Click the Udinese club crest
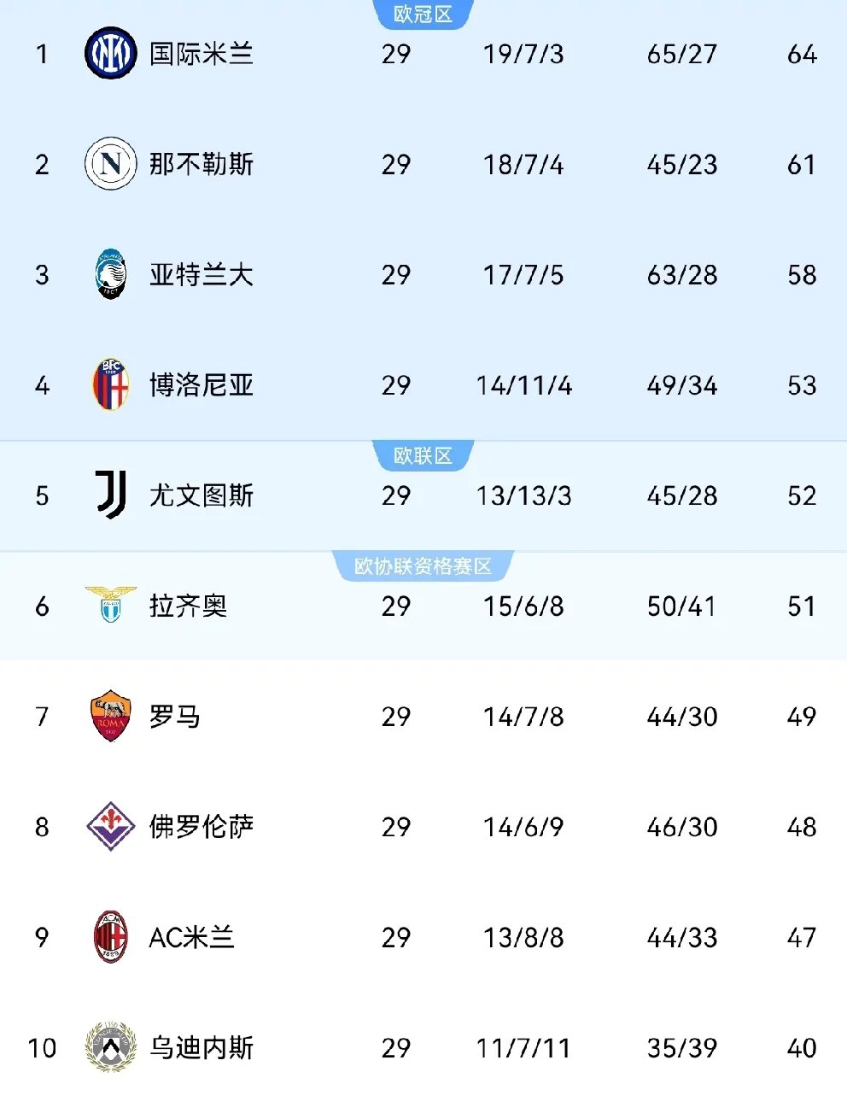This screenshot has width=847, height=1119. point(109,1047)
